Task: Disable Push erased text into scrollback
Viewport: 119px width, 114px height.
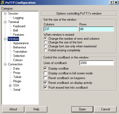Action: 45,87
